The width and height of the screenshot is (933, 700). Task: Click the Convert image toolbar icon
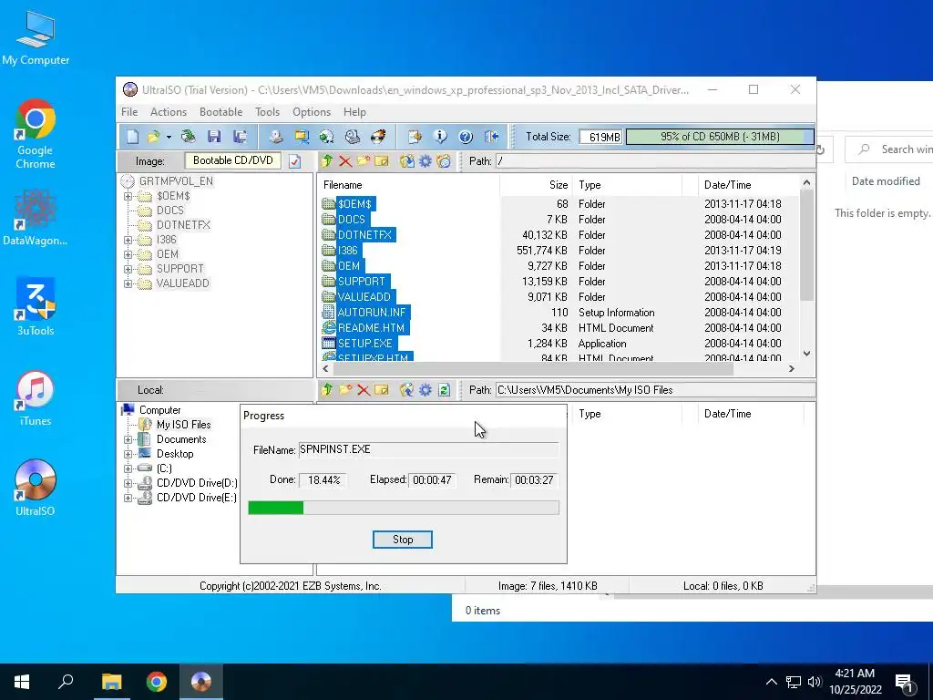pyautogui.click(x=327, y=137)
